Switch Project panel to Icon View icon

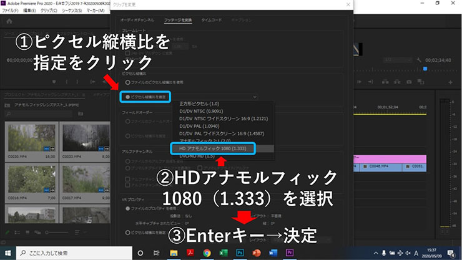27,233
